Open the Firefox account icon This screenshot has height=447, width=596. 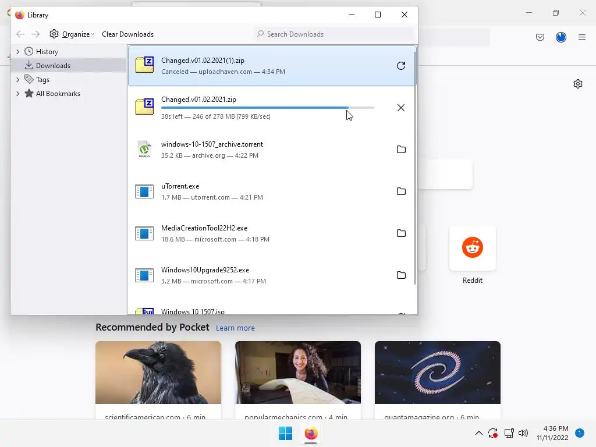(x=560, y=37)
